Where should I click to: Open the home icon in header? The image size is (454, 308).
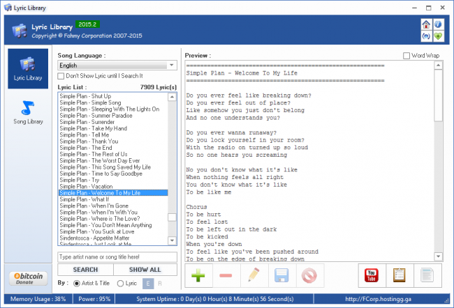tap(426, 24)
